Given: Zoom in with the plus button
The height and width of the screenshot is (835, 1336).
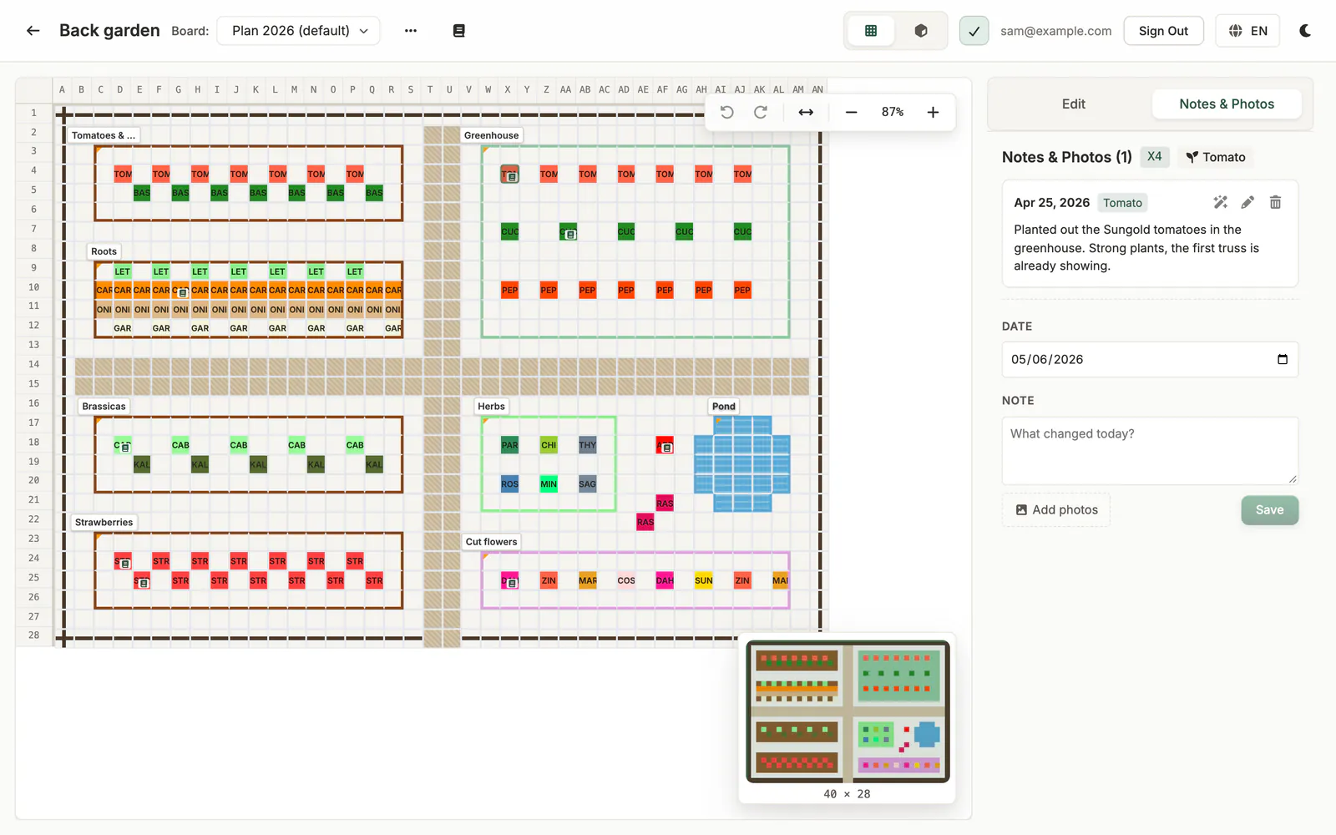Looking at the screenshot, I should tap(933, 112).
